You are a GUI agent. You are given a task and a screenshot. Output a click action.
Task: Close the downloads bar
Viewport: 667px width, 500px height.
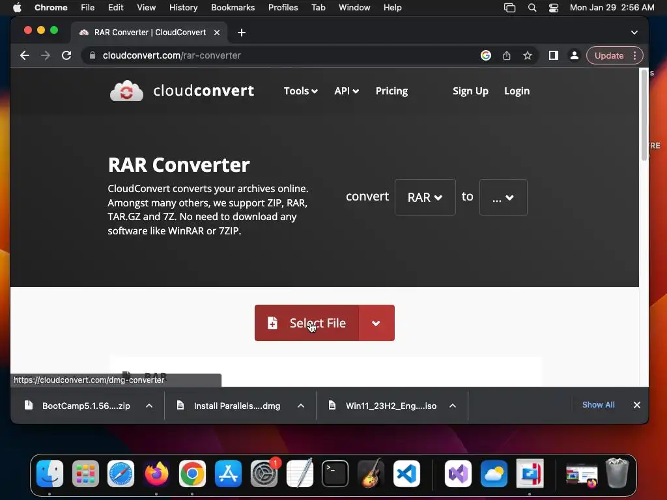coord(637,405)
